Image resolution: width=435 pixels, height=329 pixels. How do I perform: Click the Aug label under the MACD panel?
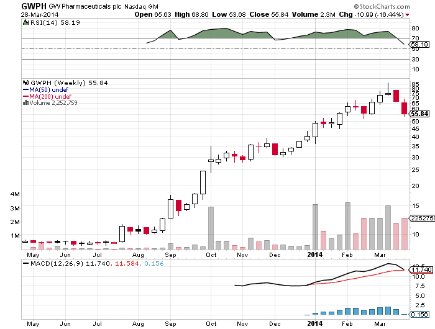pos(138,324)
